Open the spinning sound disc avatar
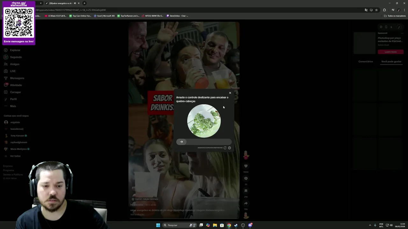The image size is (408, 229). [246, 216]
